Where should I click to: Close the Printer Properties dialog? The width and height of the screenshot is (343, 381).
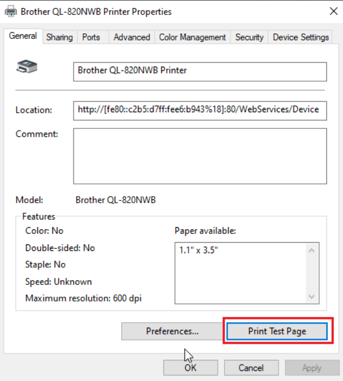(x=334, y=11)
